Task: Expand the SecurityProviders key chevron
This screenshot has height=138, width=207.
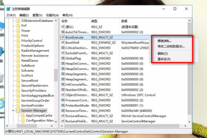Action: [x=13, y=90]
